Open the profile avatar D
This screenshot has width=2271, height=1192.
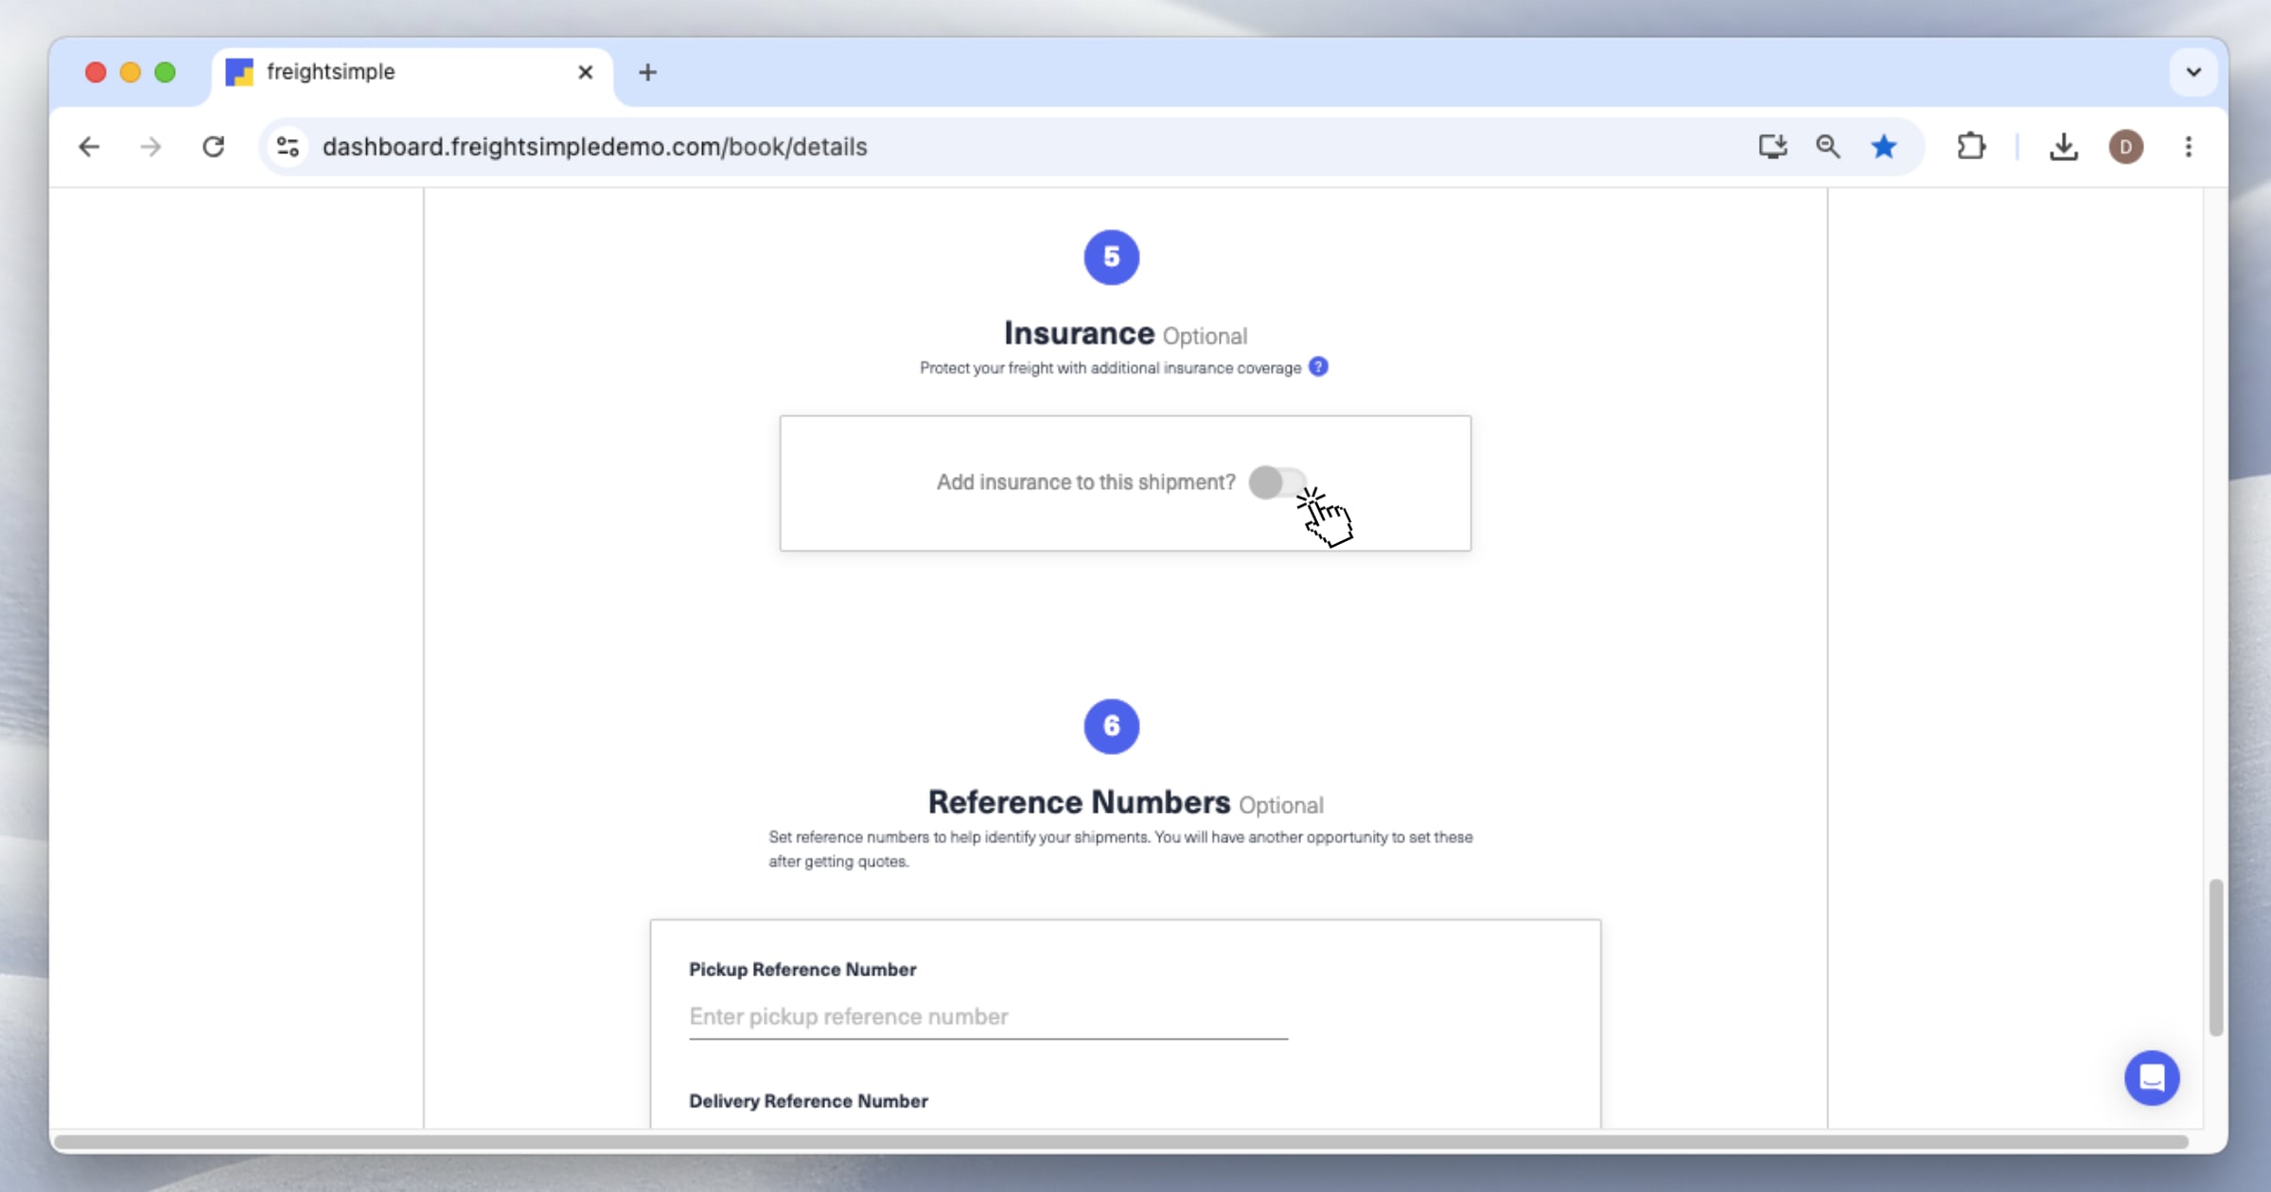pyautogui.click(x=2126, y=147)
